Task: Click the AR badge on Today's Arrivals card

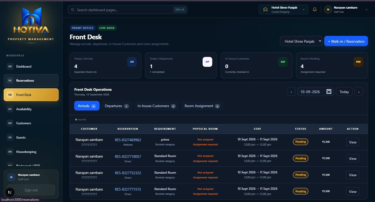Action: (x=132, y=62)
